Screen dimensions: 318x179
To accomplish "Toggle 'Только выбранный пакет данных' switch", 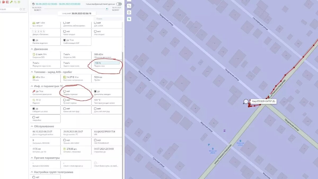I will coord(119,4).
